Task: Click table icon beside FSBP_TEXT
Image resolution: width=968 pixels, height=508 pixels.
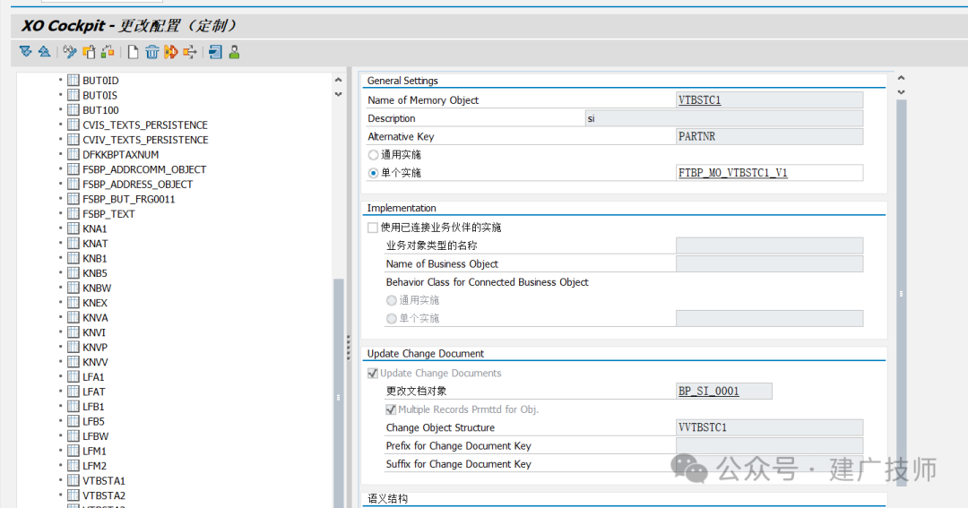Action: coord(73,213)
